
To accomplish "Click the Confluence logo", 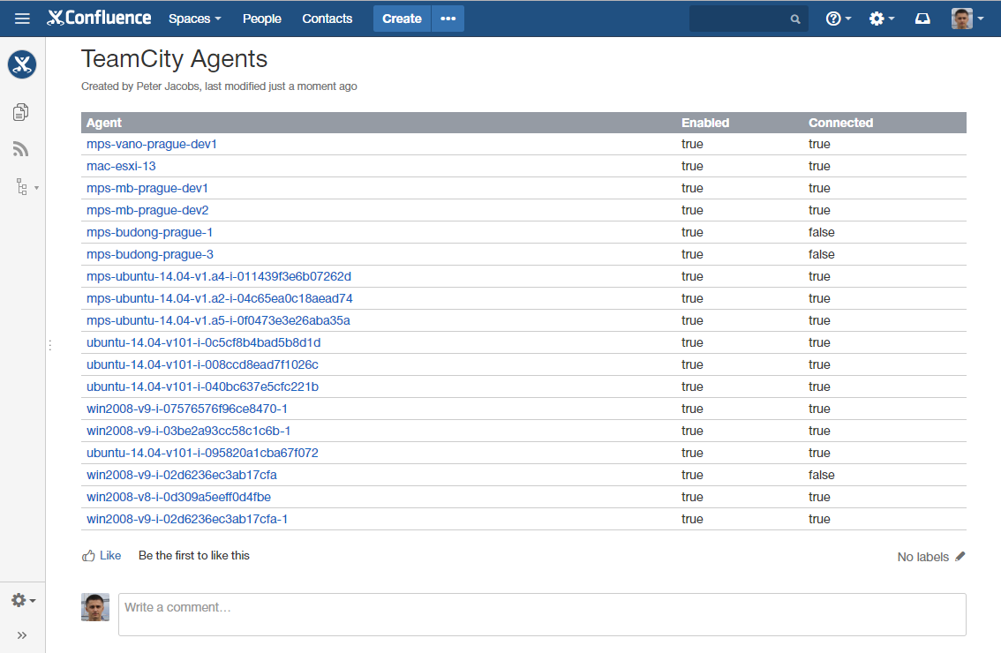I will pyautogui.click(x=99, y=19).
